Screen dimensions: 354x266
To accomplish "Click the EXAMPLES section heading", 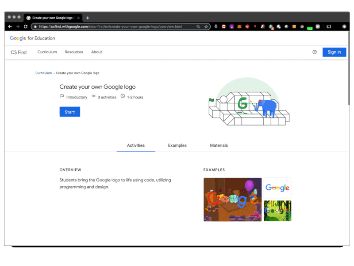I will coord(214,170).
